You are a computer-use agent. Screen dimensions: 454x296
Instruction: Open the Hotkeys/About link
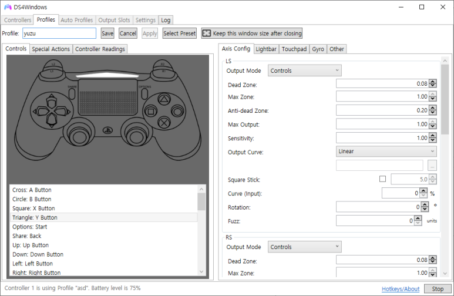(401, 289)
